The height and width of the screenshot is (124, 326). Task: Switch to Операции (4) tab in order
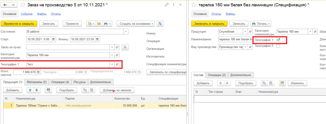[60, 82]
